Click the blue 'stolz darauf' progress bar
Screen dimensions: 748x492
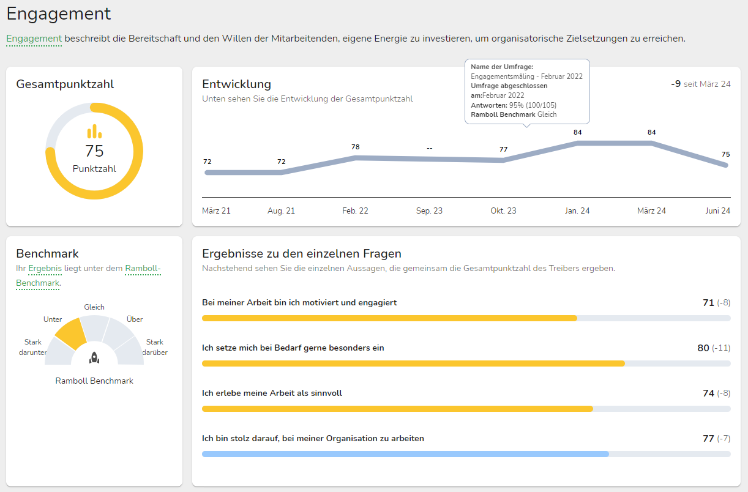click(x=405, y=454)
